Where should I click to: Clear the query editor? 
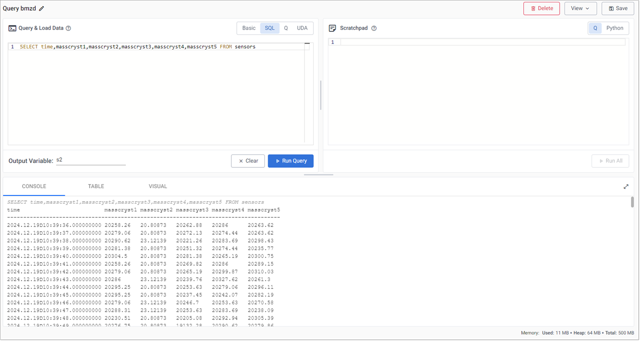coord(248,161)
